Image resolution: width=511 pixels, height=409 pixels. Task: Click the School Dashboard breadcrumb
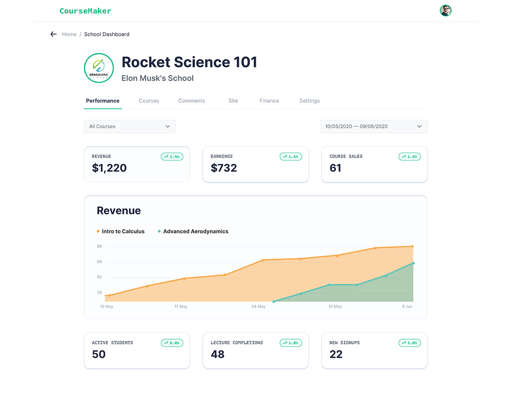107,34
